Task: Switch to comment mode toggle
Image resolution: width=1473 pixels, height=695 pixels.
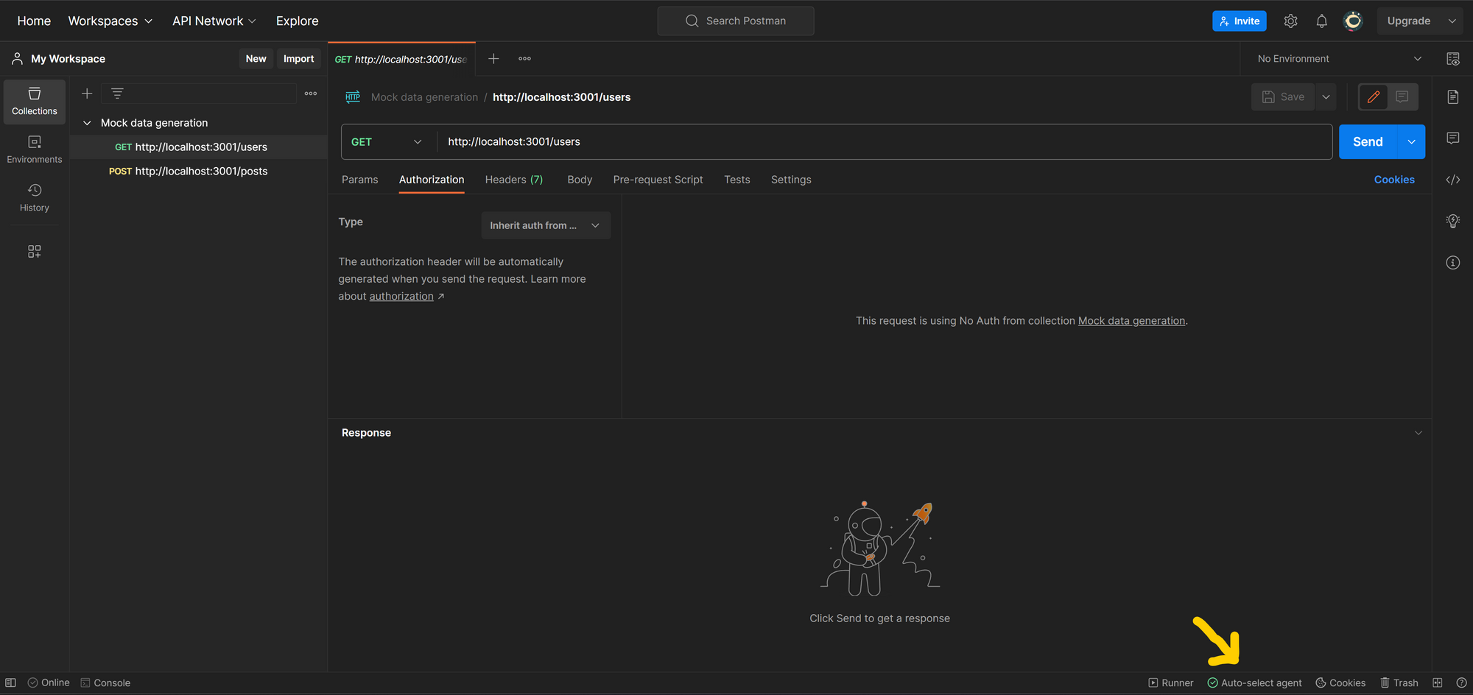Action: point(1402,96)
